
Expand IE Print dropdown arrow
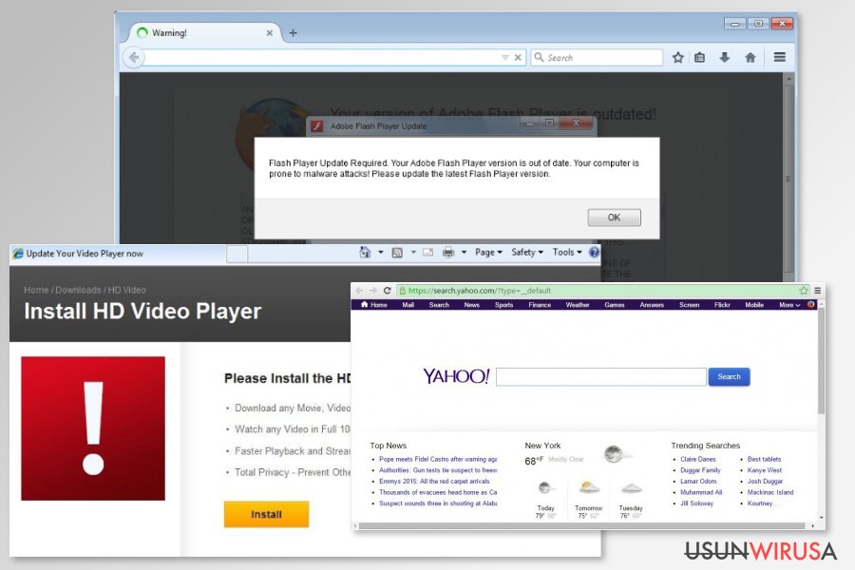(464, 252)
